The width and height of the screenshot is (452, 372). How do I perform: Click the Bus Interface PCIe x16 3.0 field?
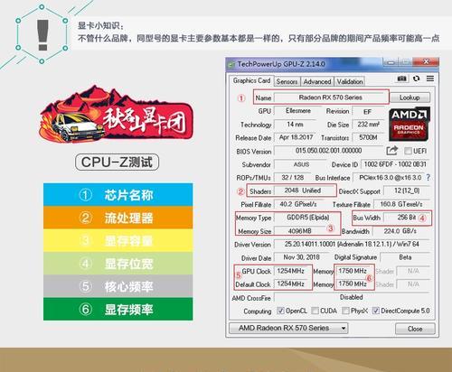click(390, 178)
